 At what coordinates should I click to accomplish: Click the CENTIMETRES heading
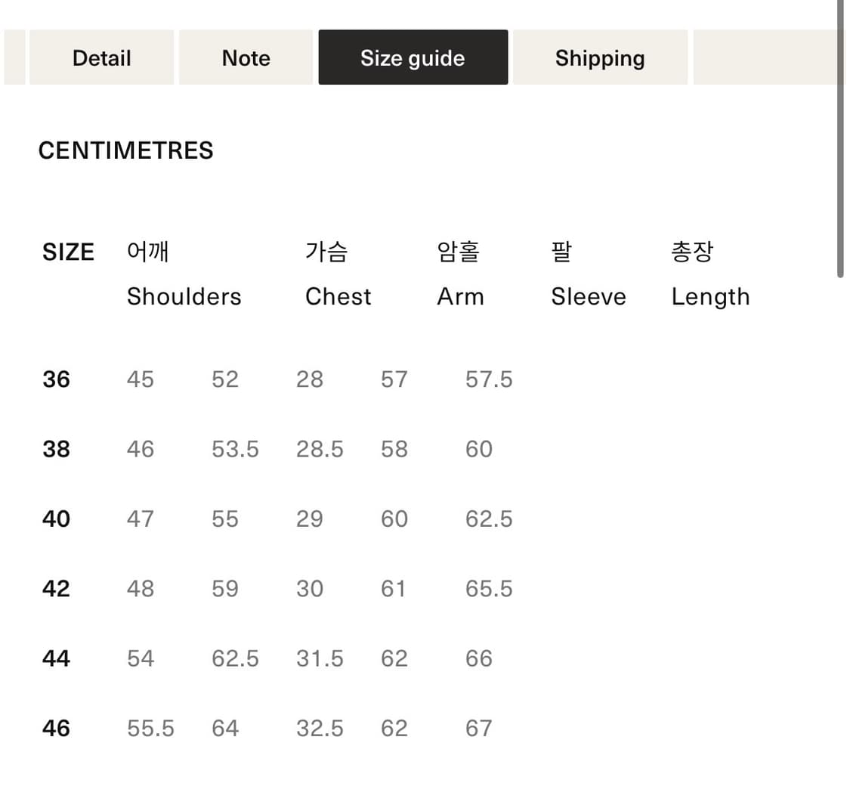pos(125,150)
